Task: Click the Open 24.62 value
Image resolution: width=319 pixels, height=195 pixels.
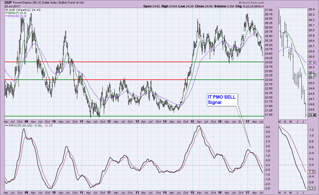Action: tap(152, 6)
